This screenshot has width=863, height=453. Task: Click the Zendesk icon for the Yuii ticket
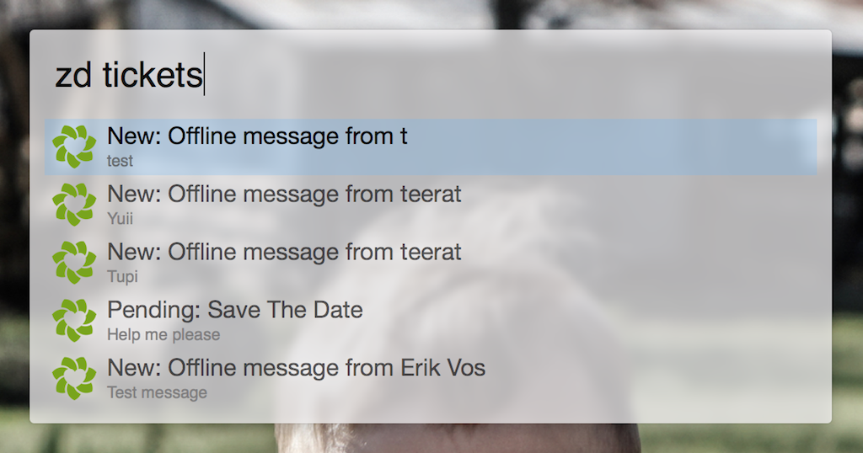(74, 205)
